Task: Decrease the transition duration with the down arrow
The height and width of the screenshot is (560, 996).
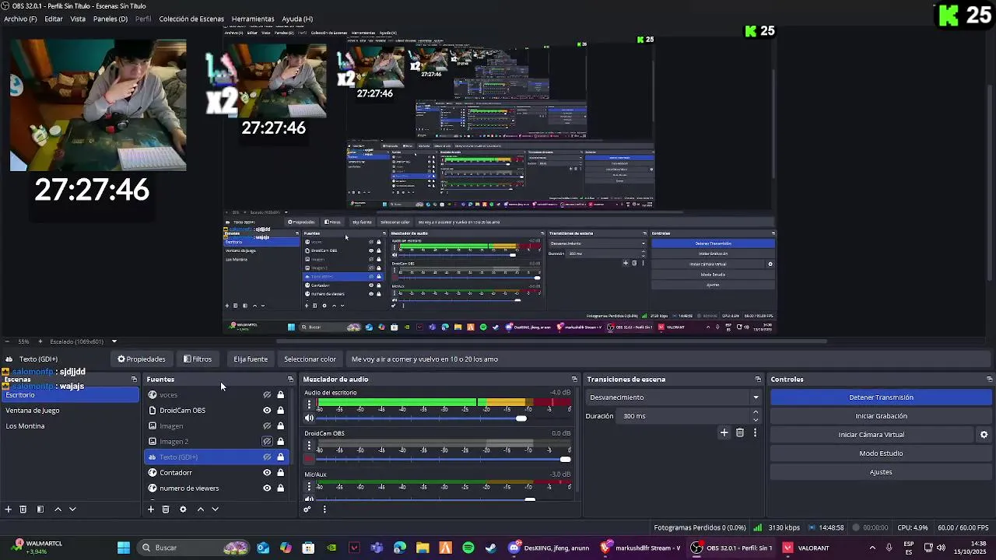Action: [756, 420]
